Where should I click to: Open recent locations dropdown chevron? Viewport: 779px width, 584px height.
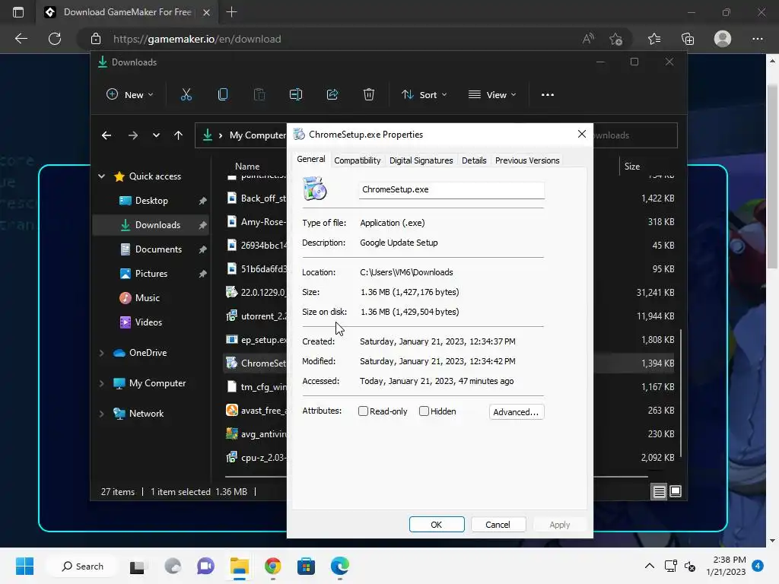coord(156,135)
